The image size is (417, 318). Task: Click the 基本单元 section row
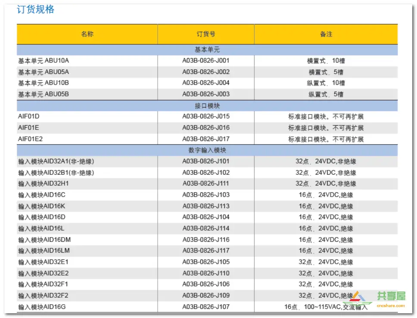pos(207,49)
